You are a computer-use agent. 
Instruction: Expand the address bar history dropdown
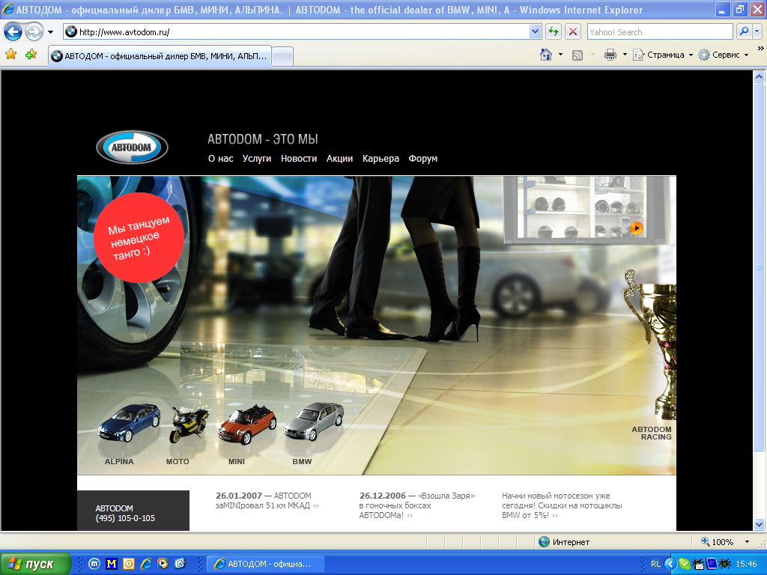coord(535,31)
